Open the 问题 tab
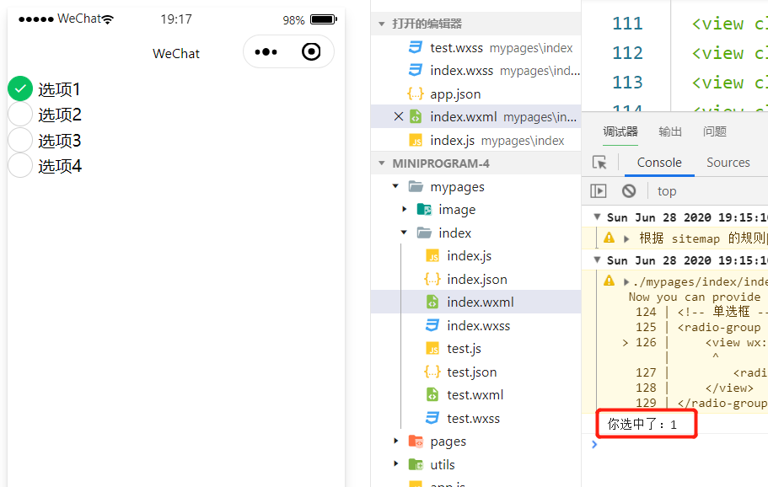768x487 pixels. tap(715, 131)
